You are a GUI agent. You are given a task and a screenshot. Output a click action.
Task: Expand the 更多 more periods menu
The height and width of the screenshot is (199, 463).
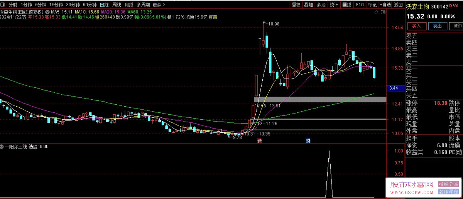(159, 5)
